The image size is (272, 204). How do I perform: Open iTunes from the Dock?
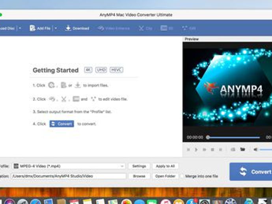click(x=166, y=202)
